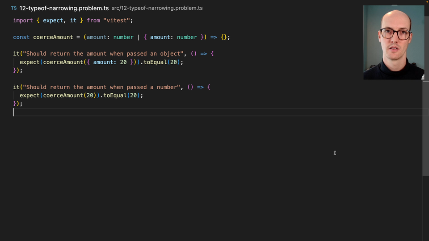This screenshot has height=241, width=429.
Task: Click the first number type in the union
Action: [x=123, y=37]
